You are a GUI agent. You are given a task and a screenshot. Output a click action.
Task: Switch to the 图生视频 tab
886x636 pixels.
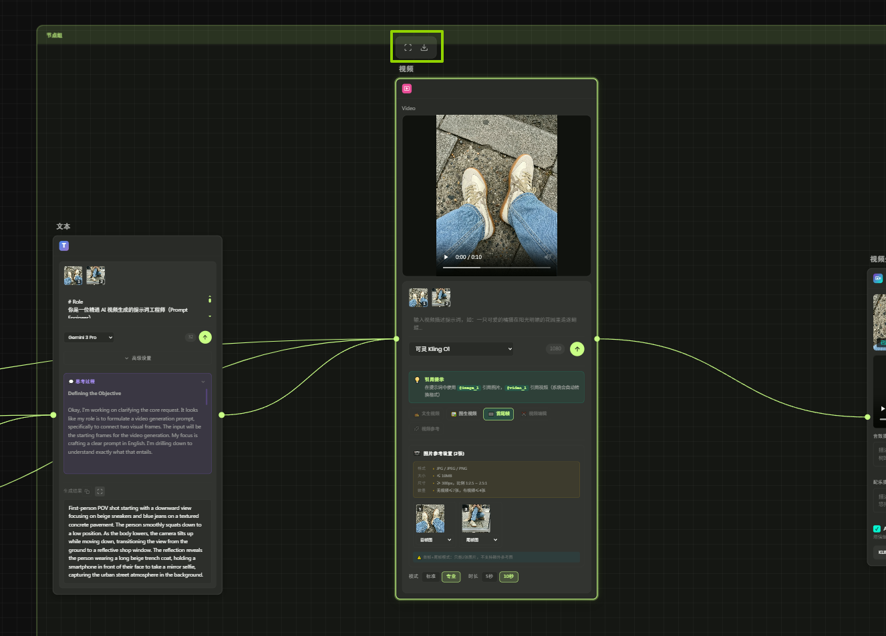tap(464, 414)
